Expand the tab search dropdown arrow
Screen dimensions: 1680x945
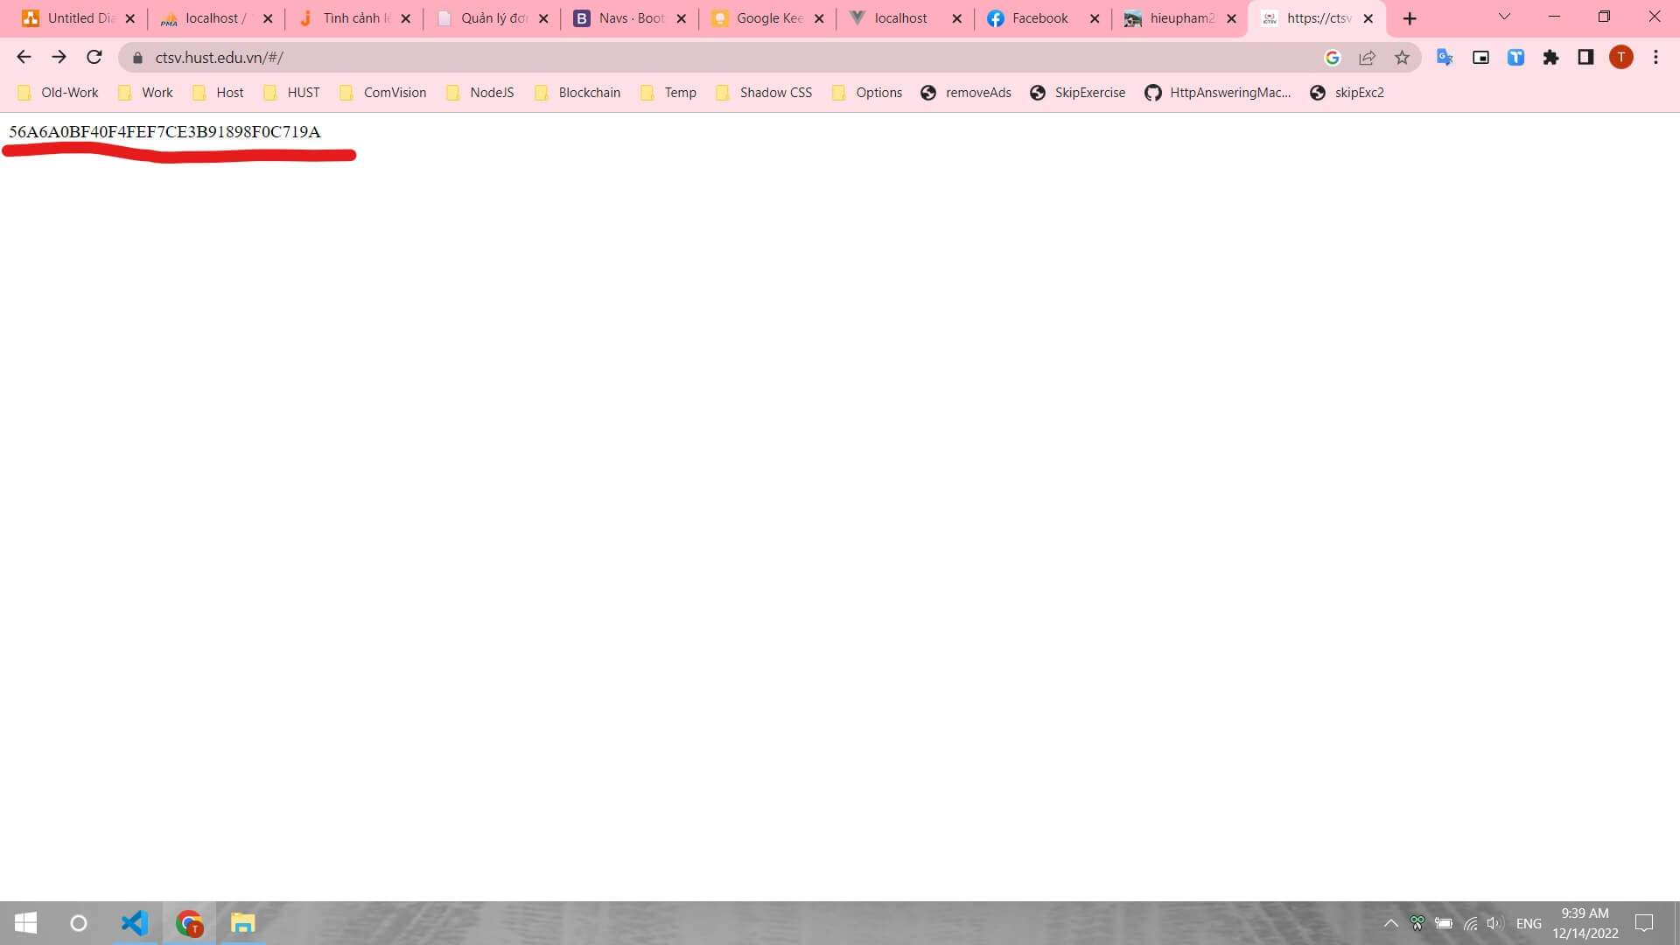(x=1504, y=17)
